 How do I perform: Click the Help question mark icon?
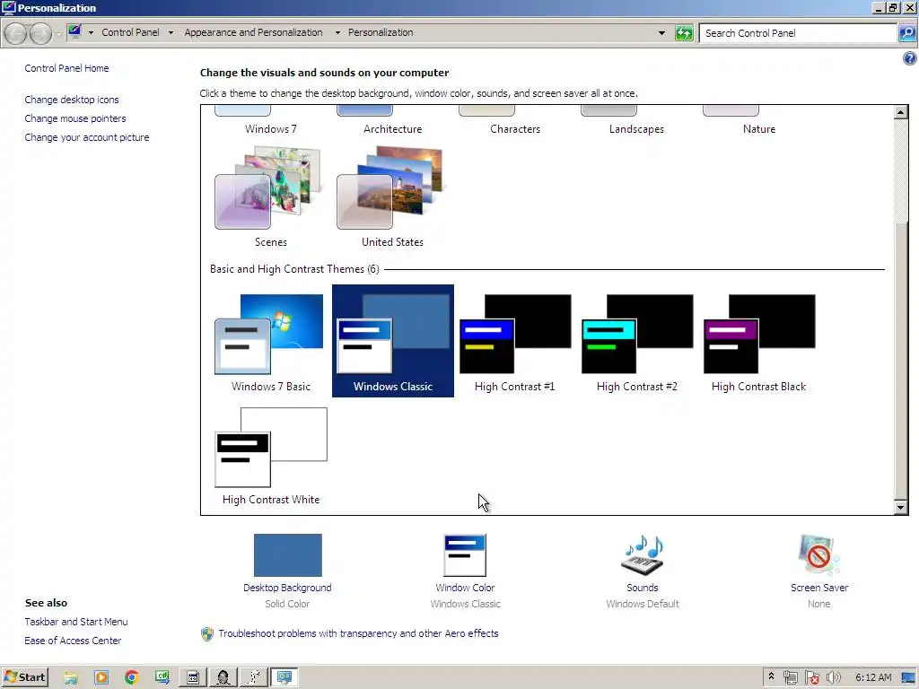tap(910, 58)
